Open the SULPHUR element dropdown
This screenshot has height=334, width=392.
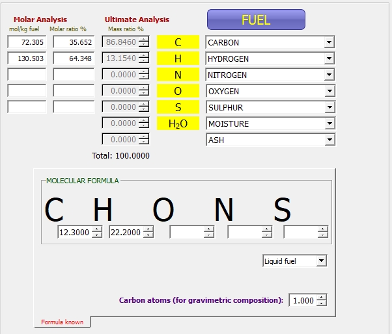tap(329, 108)
